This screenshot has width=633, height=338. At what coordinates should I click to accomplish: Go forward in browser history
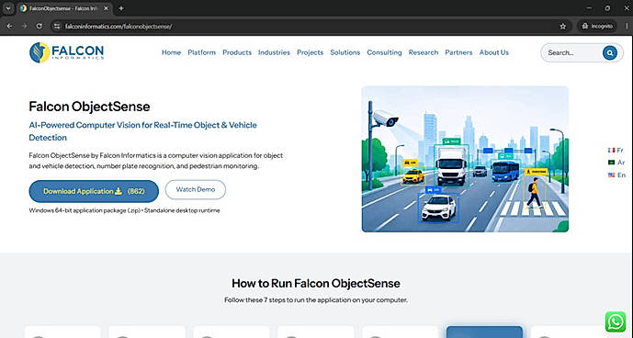25,27
